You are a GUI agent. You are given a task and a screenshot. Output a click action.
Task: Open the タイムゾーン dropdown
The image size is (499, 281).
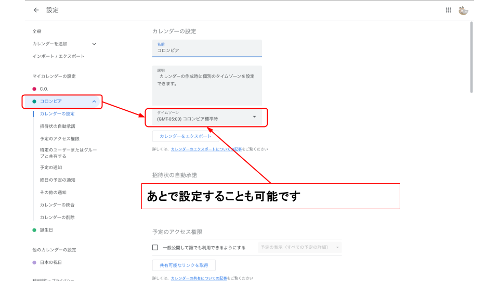click(x=254, y=117)
